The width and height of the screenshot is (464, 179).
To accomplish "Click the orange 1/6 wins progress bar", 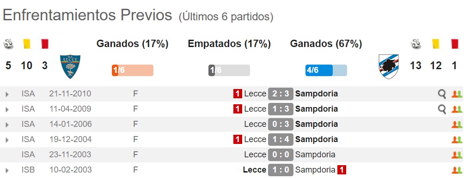I will (133, 70).
